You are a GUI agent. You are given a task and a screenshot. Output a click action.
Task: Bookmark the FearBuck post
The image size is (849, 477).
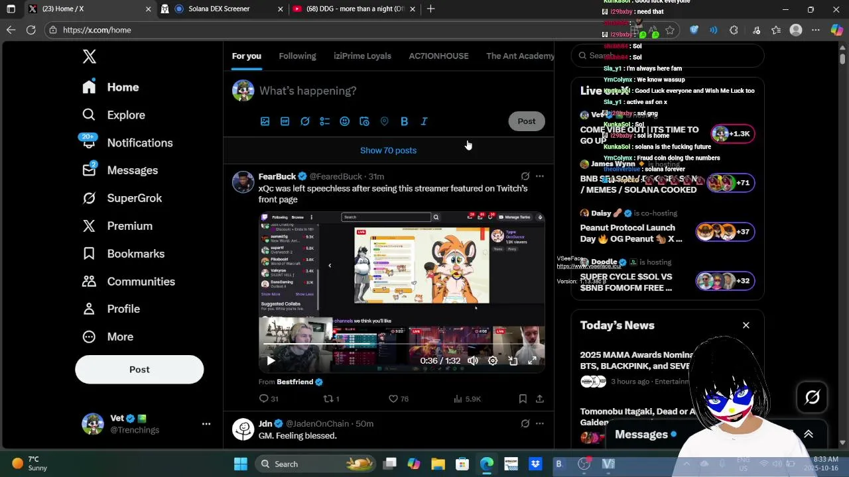click(x=523, y=399)
